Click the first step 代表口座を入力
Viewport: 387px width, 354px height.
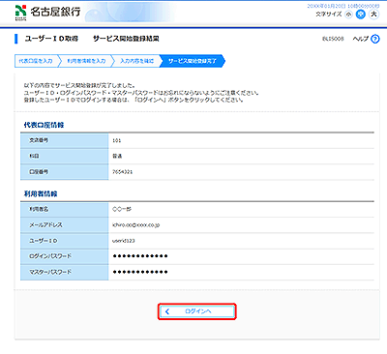click(37, 61)
